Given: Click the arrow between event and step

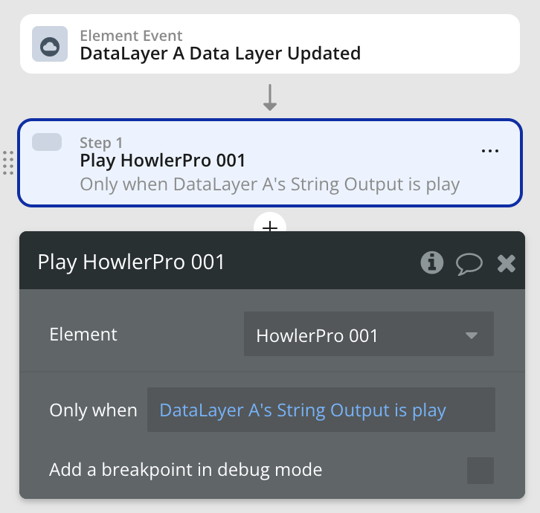Looking at the screenshot, I should [x=270, y=97].
